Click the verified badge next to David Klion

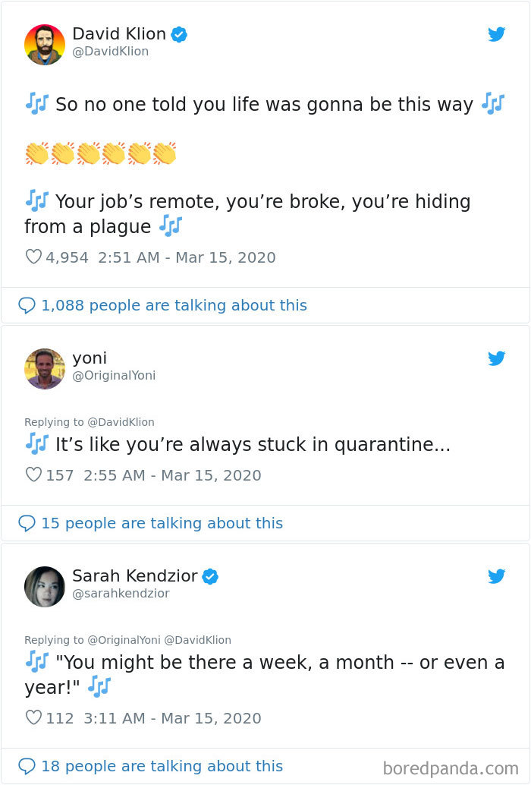pos(180,33)
